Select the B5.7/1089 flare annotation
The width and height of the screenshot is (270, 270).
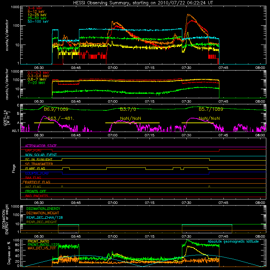coord(211,109)
